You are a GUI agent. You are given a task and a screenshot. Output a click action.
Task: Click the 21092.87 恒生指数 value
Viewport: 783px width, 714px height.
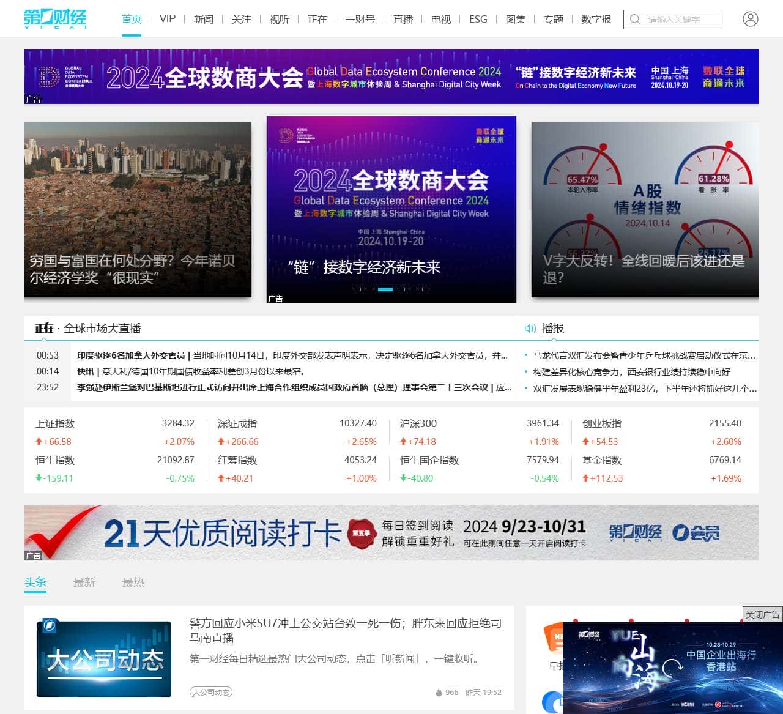176,460
